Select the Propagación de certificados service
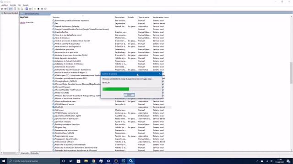Image resolution: width=293 pixels, height=164 pixels. 112,139
